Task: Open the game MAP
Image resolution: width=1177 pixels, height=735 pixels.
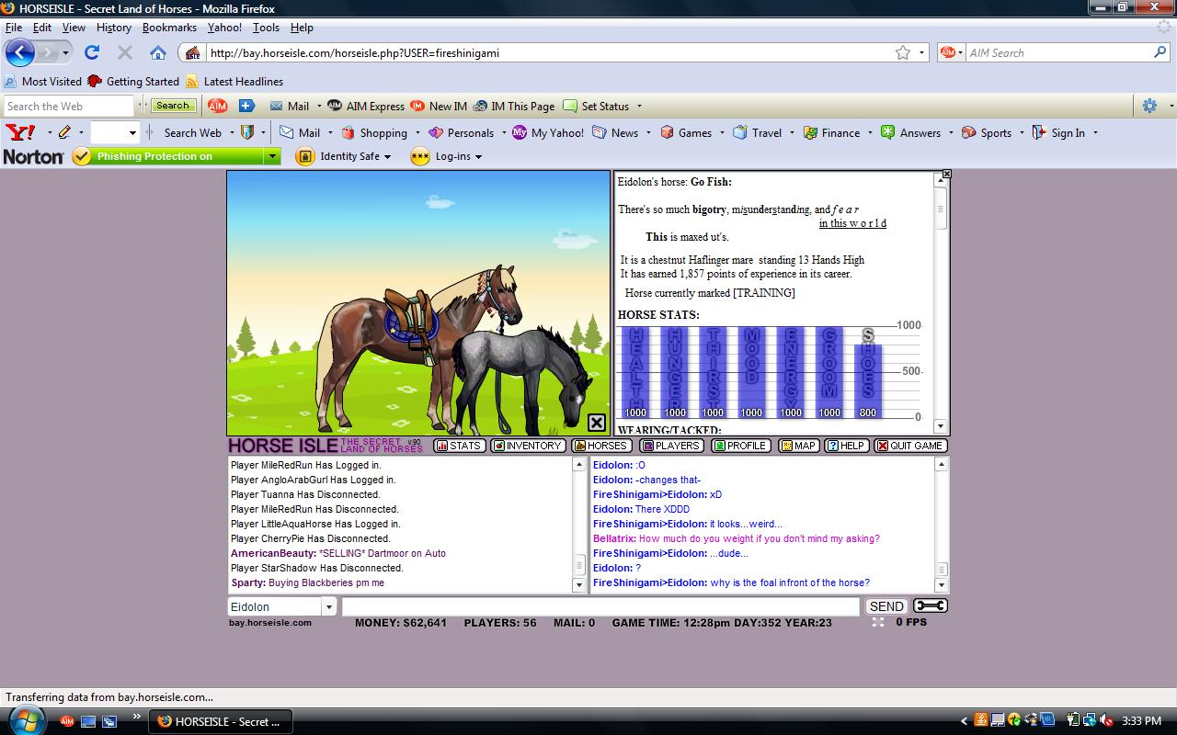Action: point(798,446)
